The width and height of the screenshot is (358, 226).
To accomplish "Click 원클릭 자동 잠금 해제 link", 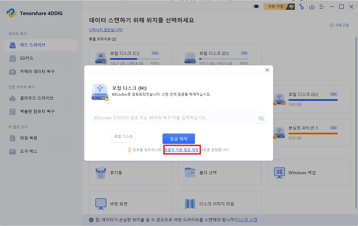I will (182, 150).
